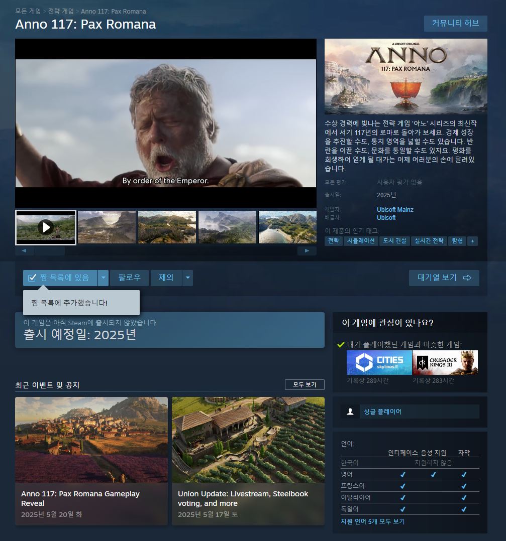Open the second screenshot thumbnail with rocky cliffs
The height and width of the screenshot is (541, 506).
tap(107, 227)
